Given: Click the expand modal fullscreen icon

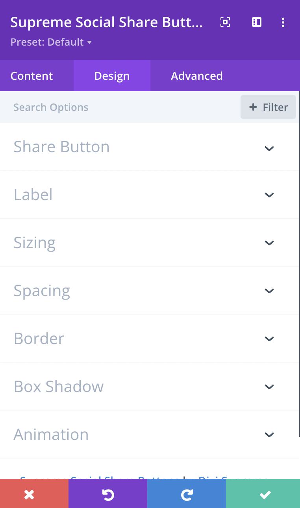Looking at the screenshot, I should tap(225, 22).
